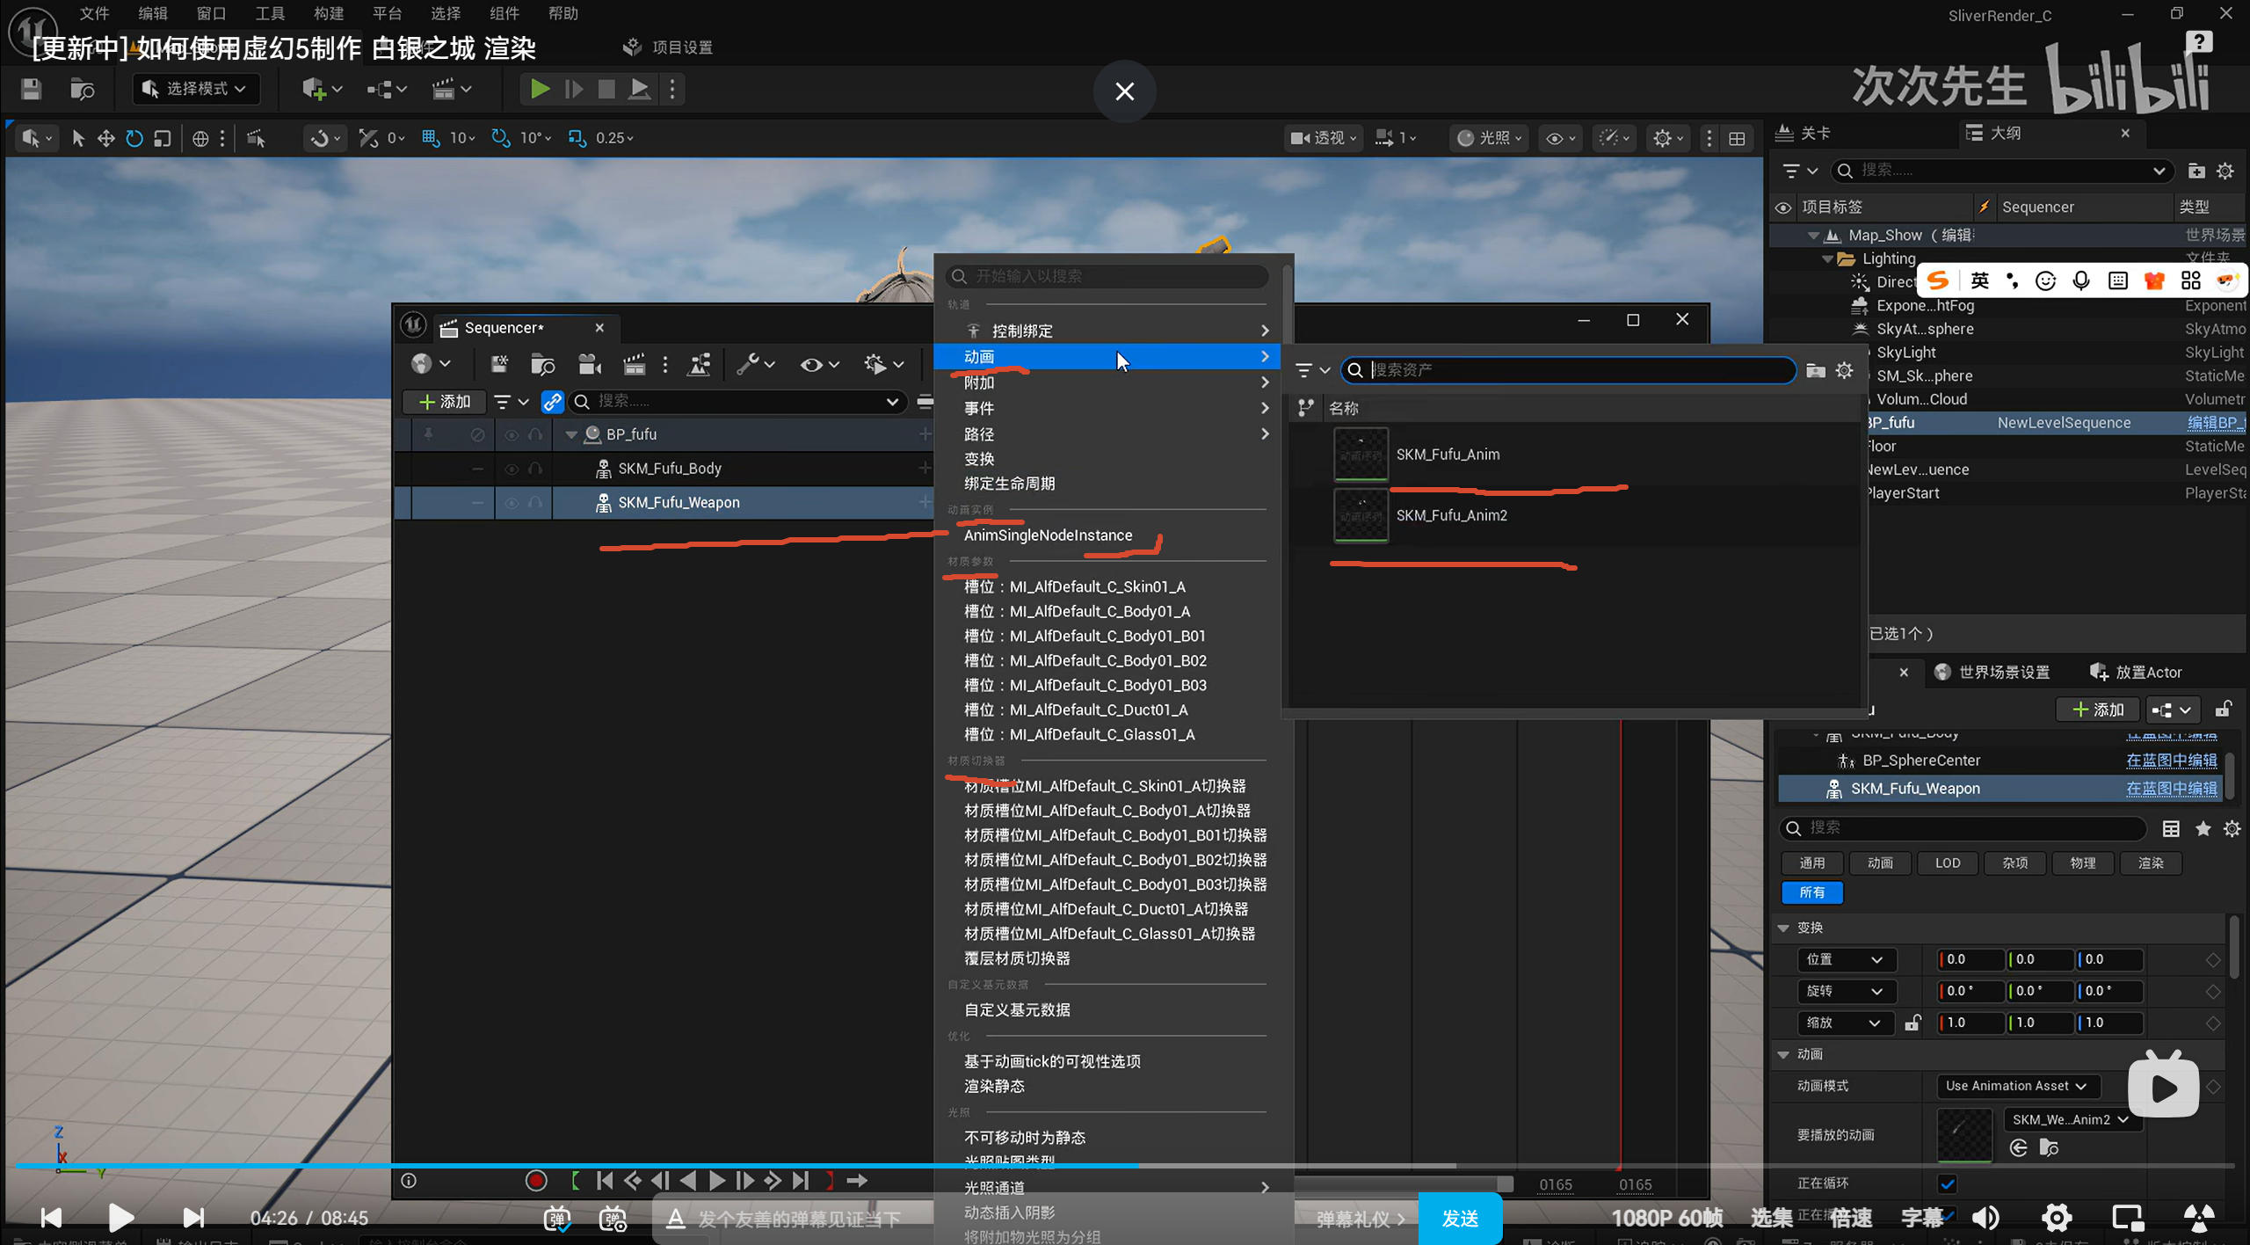Click the green Play in editor button
The width and height of the screenshot is (2250, 1245).
540,89
